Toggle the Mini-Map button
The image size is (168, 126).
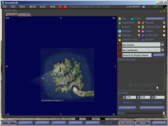[126, 123]
